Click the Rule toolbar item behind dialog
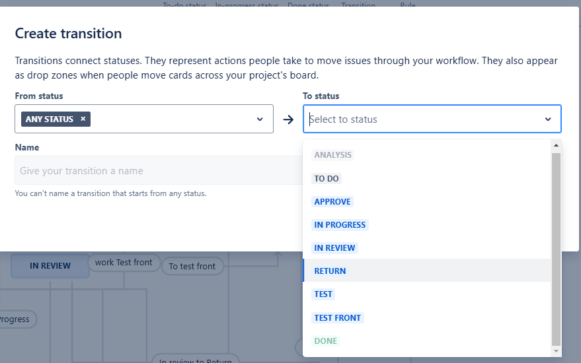This screenshot has width=581, height=363. pyautogui.click(x=408, y=5)
